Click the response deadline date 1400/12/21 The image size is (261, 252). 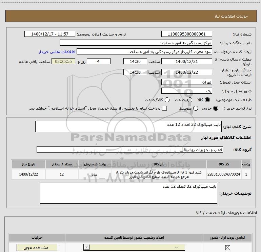click(x=186, y=62)
